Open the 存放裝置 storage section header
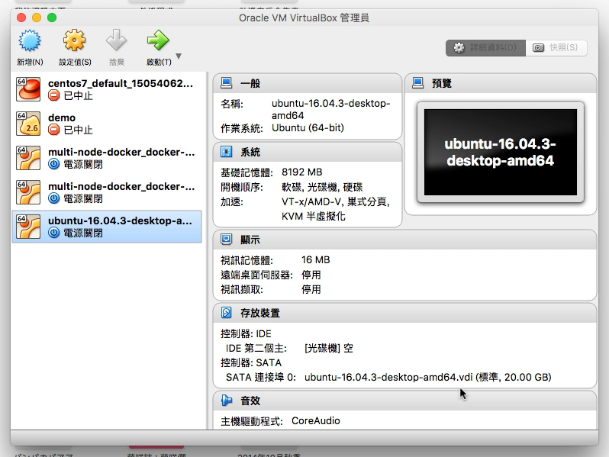This screenshot has height=457, width=609. (404, 313)
